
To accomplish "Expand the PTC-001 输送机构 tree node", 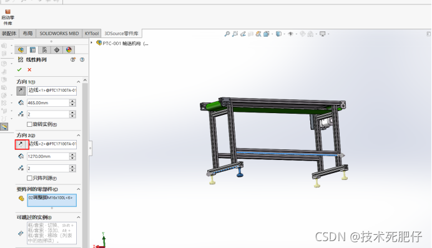I will pos(92,42).
